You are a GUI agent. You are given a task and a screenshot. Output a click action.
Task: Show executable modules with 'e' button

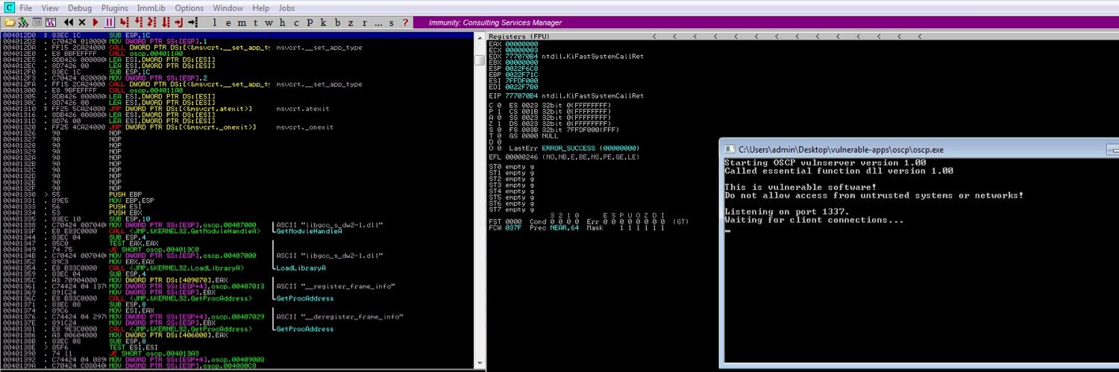pyautogui.click(x=228, y=22)
